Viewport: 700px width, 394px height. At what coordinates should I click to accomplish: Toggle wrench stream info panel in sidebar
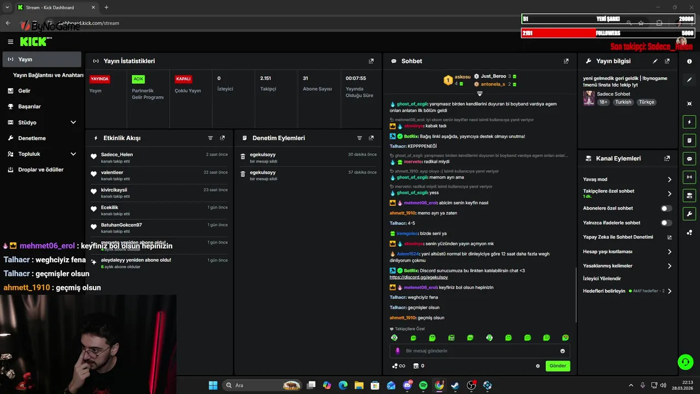point(689,213)
